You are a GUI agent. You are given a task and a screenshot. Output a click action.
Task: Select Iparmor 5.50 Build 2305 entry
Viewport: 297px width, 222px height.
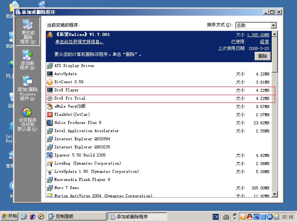click(159, 155)
